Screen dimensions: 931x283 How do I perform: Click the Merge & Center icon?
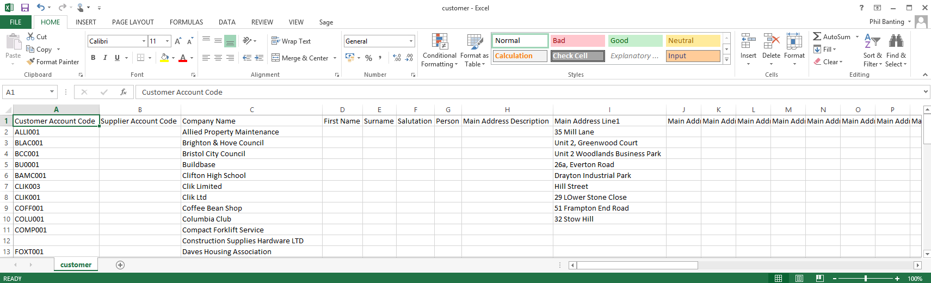(276, 58)
